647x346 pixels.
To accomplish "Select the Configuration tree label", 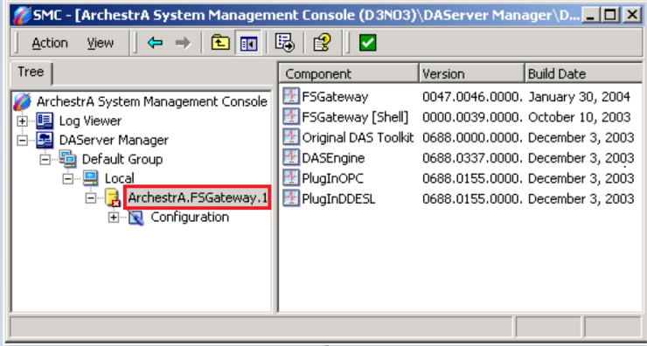I will coord(190,217).
